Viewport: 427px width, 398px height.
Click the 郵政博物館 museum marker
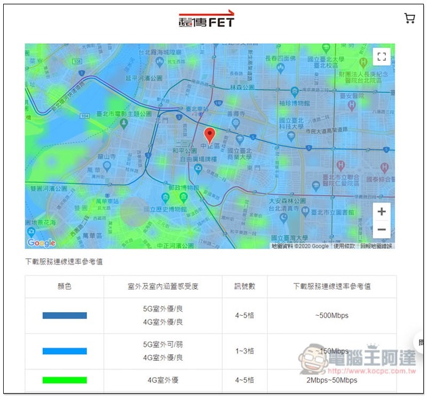point(183,198)
